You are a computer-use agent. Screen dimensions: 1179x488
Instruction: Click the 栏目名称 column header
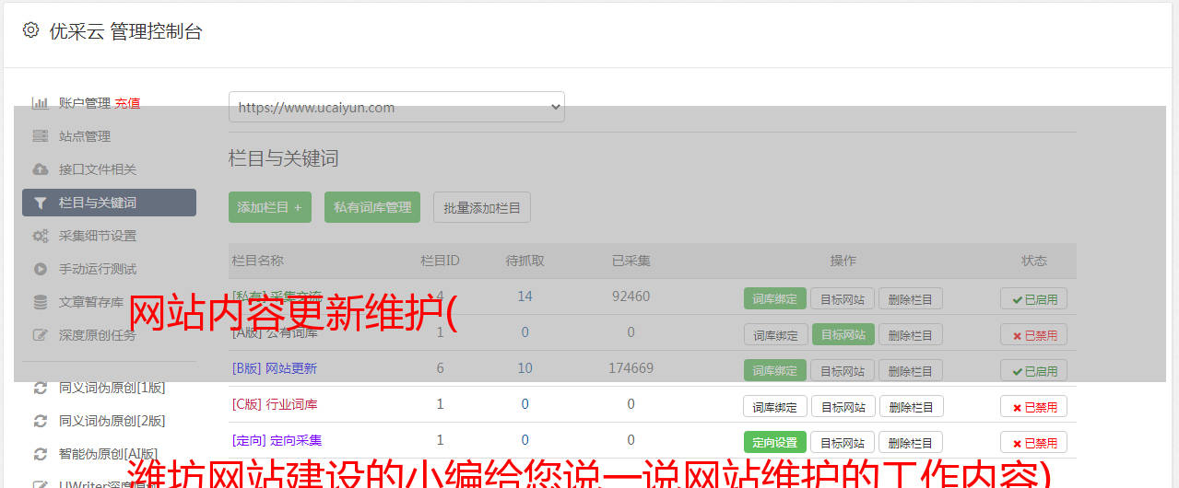click(x=258, y=261)
